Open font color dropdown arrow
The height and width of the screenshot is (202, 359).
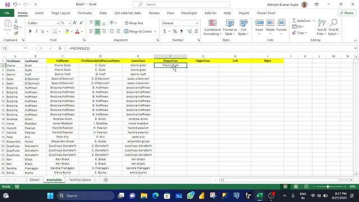coord(82,31)
